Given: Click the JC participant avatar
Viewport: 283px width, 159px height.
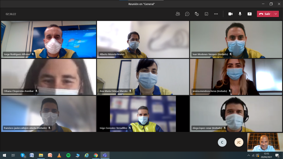Looking at the screenshot, I should [x=239, y=142].
